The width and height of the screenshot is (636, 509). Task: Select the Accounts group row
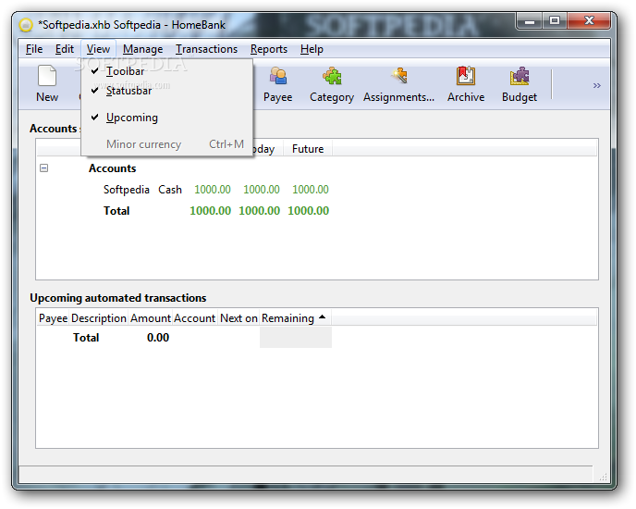[316, 168]
